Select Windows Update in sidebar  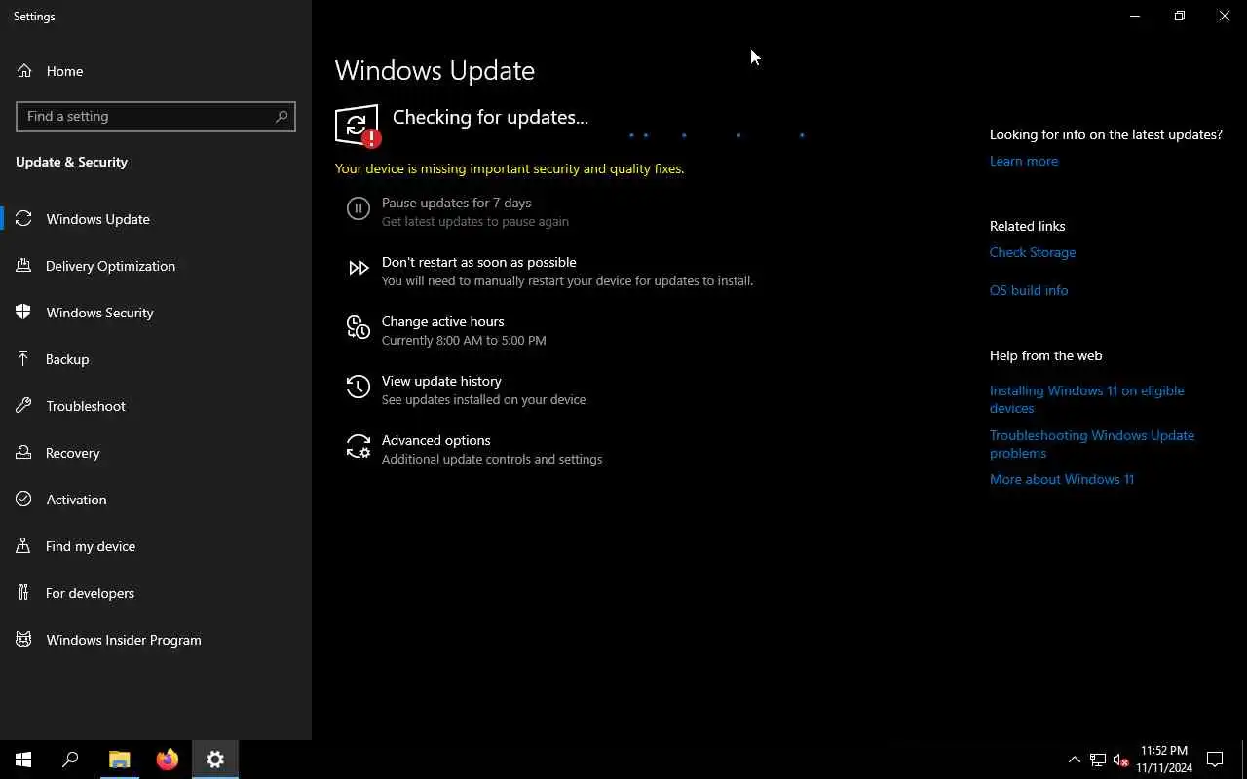click(x=156, y=219)
